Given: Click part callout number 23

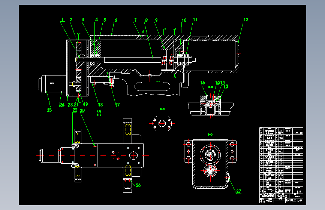Looking at the screenshot, I should (70, 105).
